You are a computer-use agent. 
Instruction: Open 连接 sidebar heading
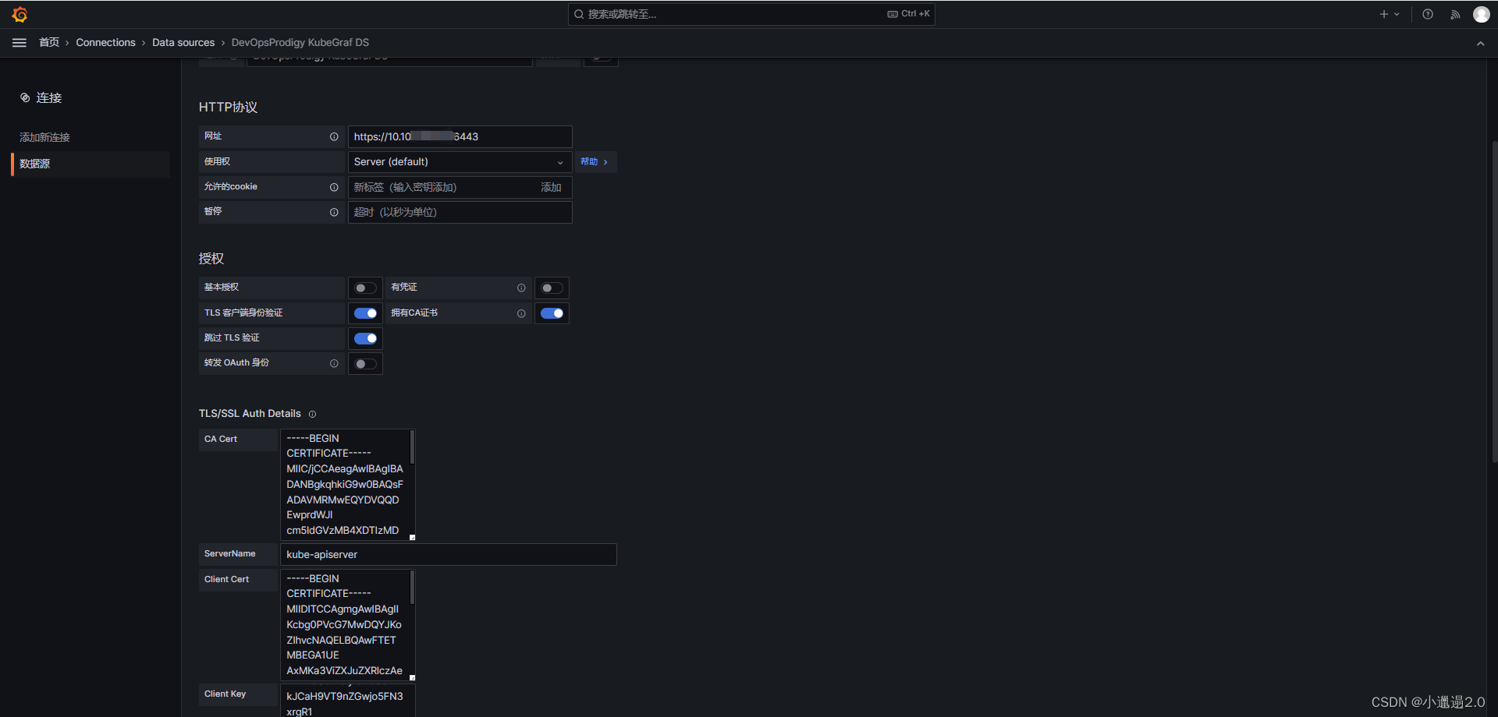tap(48, 97)
